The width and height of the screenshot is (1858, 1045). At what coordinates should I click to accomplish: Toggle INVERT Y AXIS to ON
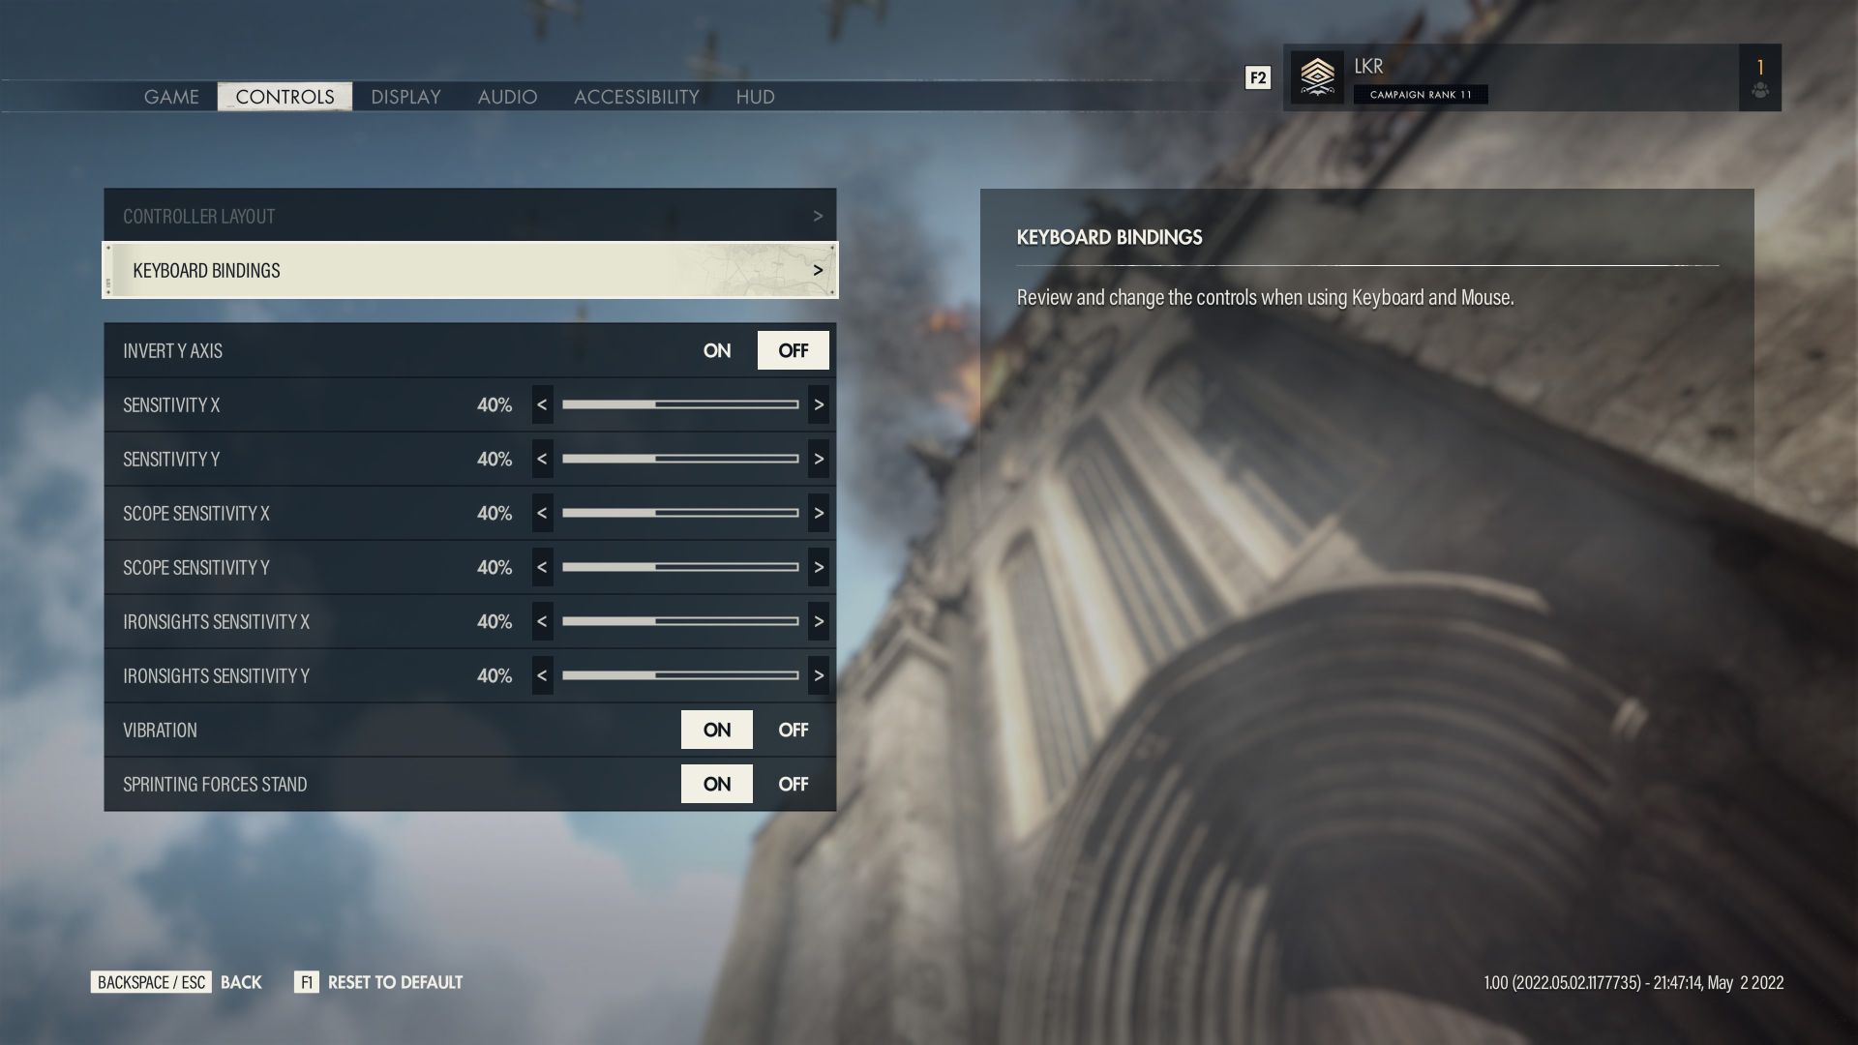pos(717,349)
